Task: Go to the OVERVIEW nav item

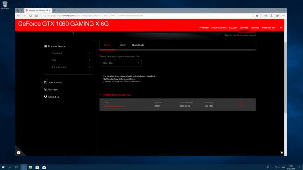Action: (204, 28)
